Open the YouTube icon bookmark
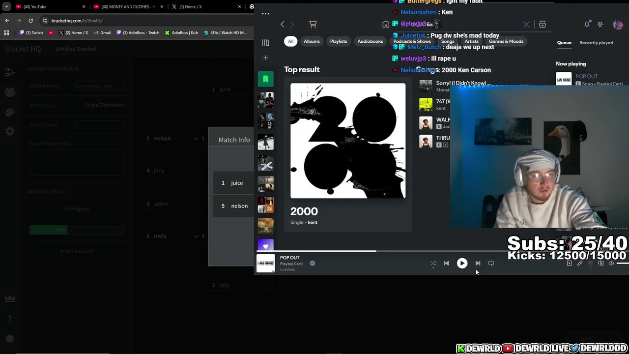 click(51, 33)
